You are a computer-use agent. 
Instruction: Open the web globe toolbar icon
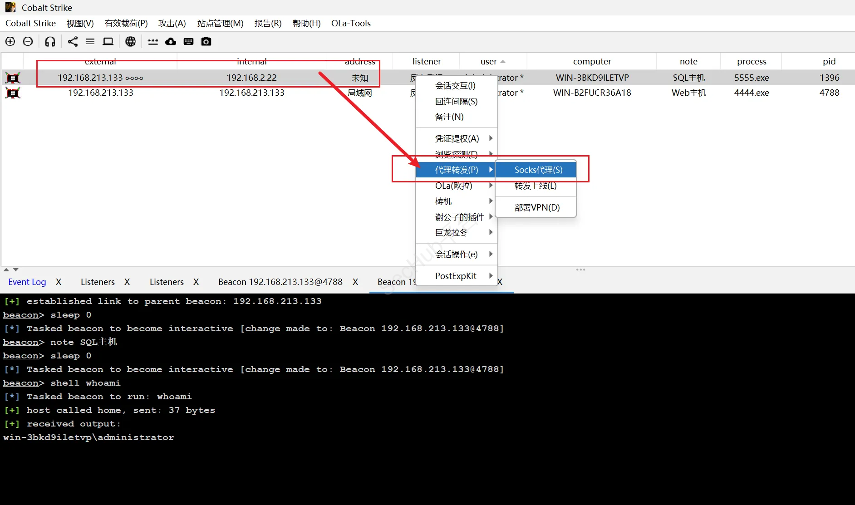130,42
